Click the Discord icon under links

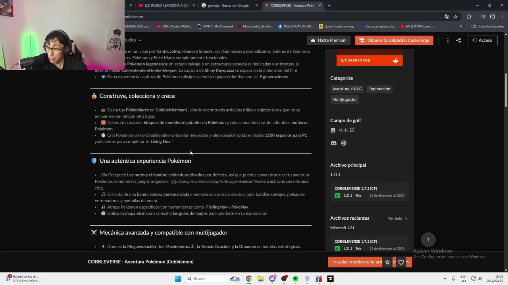click(333, 143)
